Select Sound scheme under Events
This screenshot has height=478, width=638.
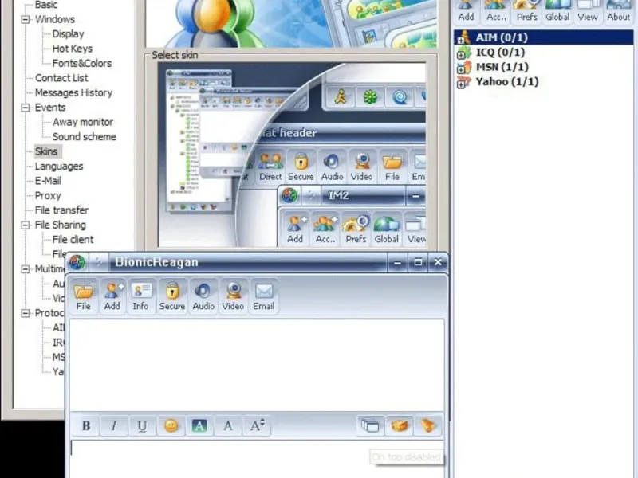pos(85,136)
